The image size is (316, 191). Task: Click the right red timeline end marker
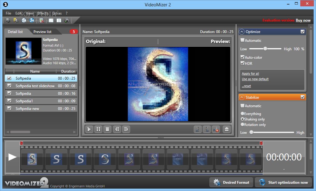(x=261, y=143)
